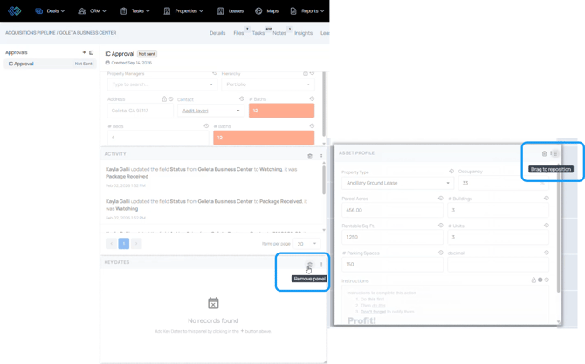This screenshot has width=585, height=364.
Task: Click the Occupancy input field
Action: pos(504,183)
